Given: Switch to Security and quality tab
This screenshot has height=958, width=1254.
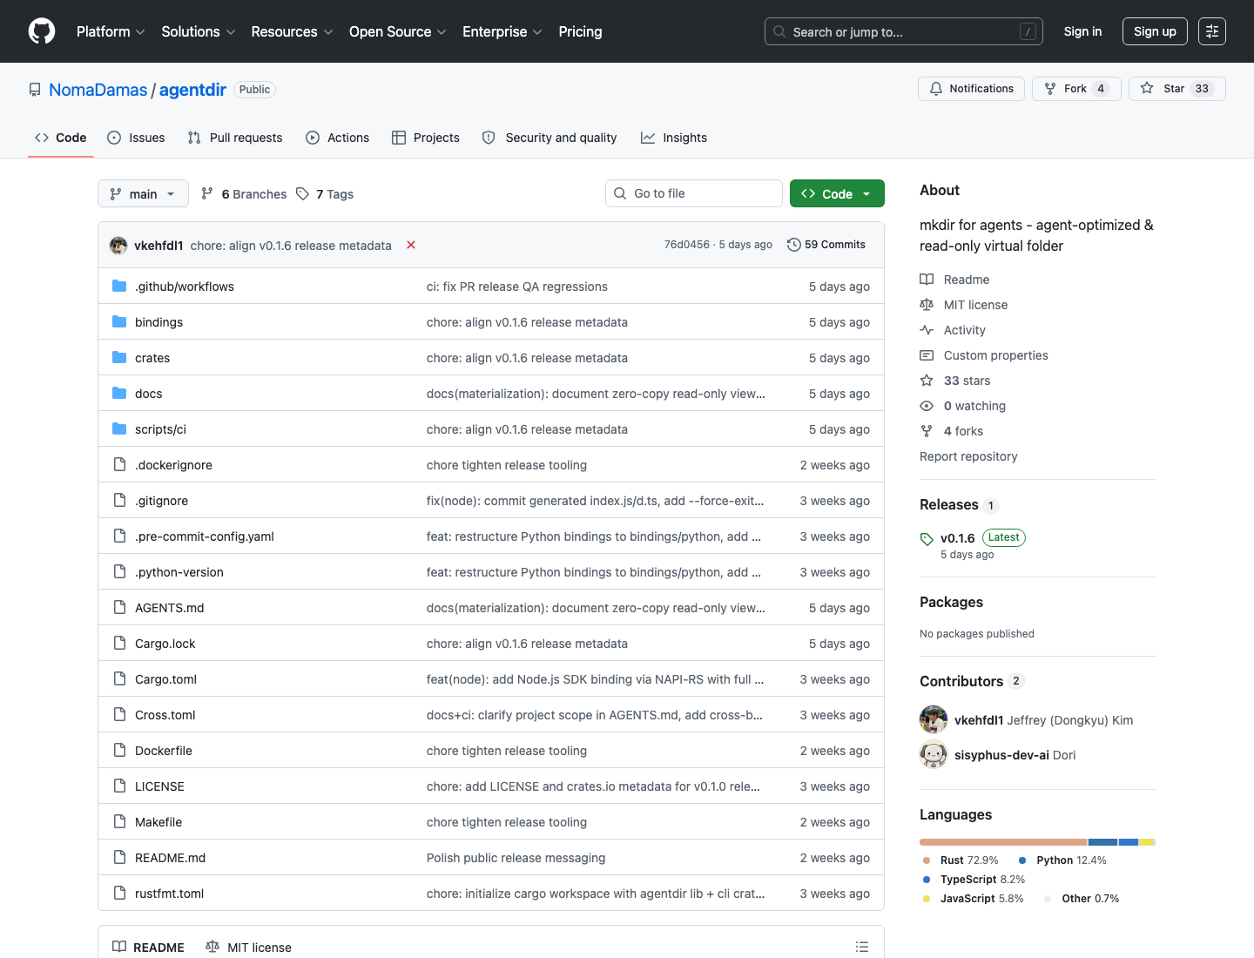Looking at the screenshot, I should [x=549, y=138].
